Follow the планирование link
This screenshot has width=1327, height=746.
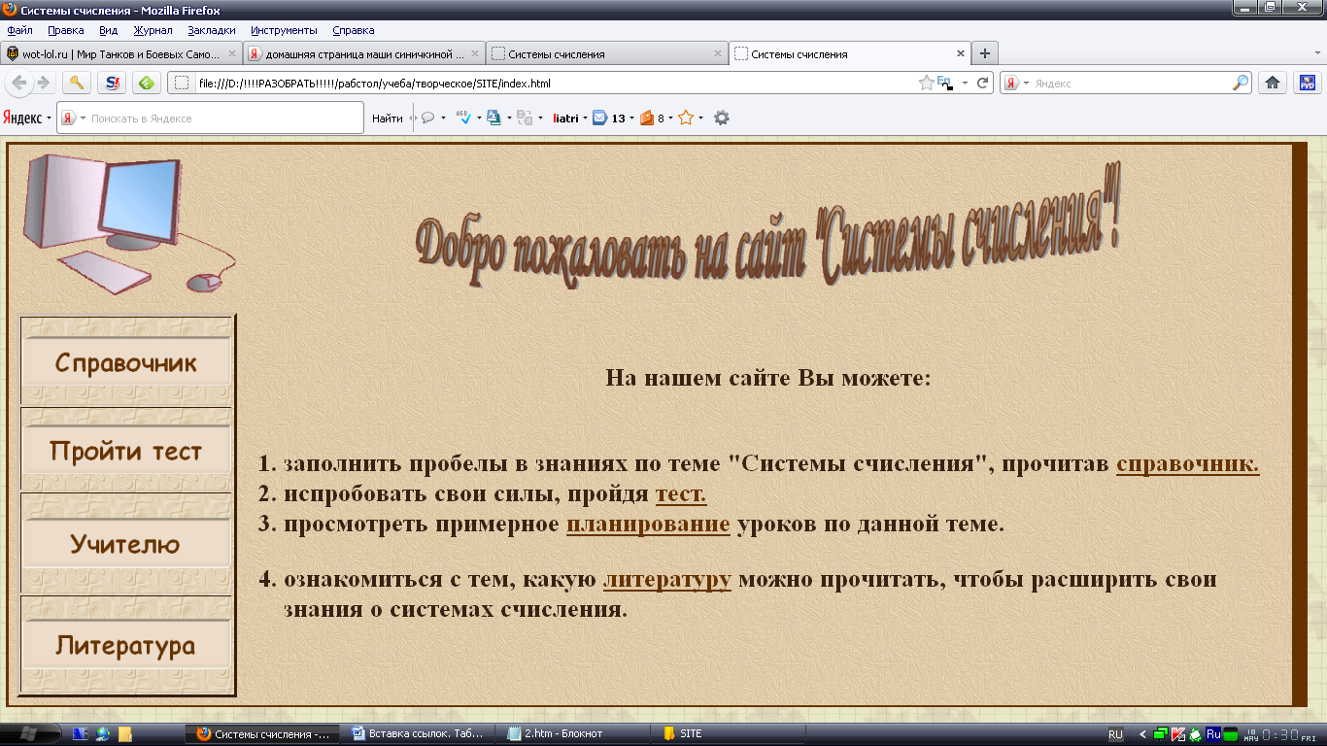click(x=648, y=525)
